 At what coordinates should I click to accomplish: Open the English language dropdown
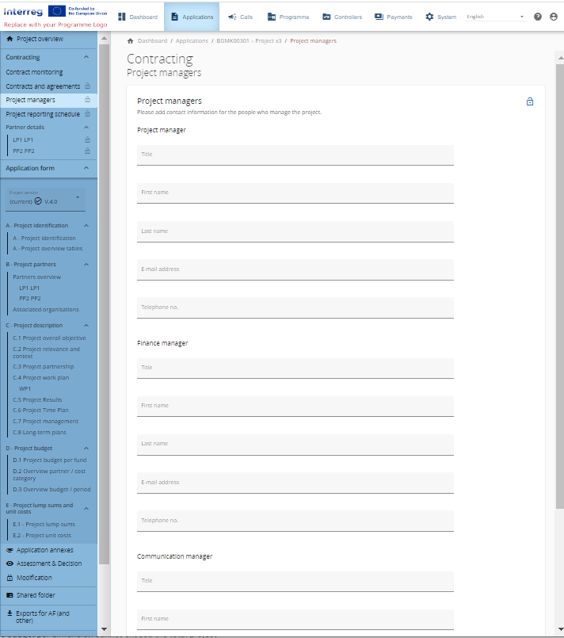[x=495, y=17]
